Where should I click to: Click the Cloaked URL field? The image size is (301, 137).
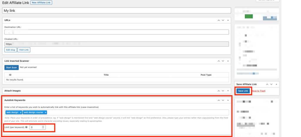tap(116, 44)
